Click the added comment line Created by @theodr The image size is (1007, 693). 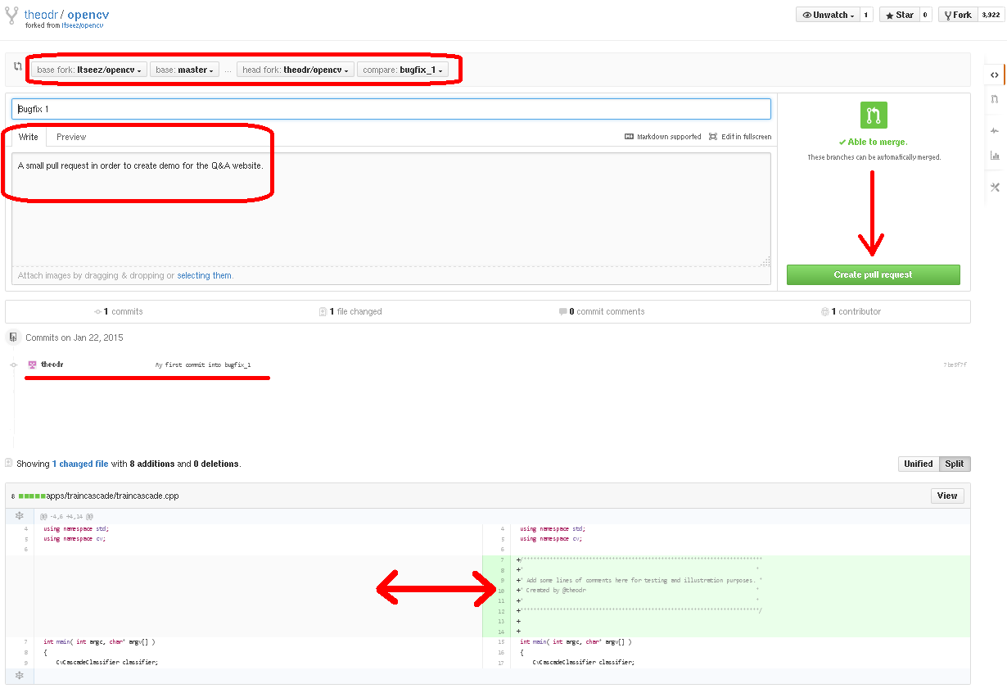pos(558,590)
